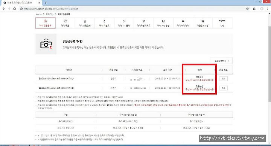Go forward with the browser forward arrow
This screenshot has width=271, height=146.
click(x=9, y=9)
